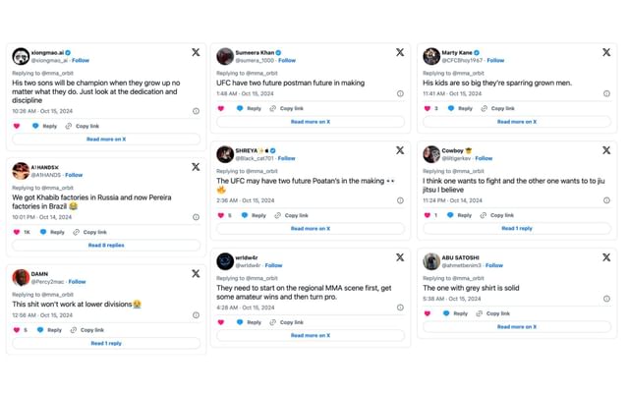The width and height of the screenshot is (629, 393).
Task: Click the X logo on SHREYA's tweet
Action: pos(400,150)
